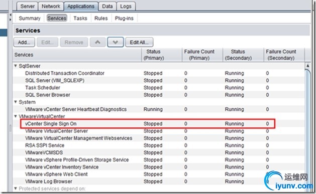The image size is (316, 194).
Task: Open the Plug-ins sub-tab
Action: pyautogui.click(x=124, y=18)
